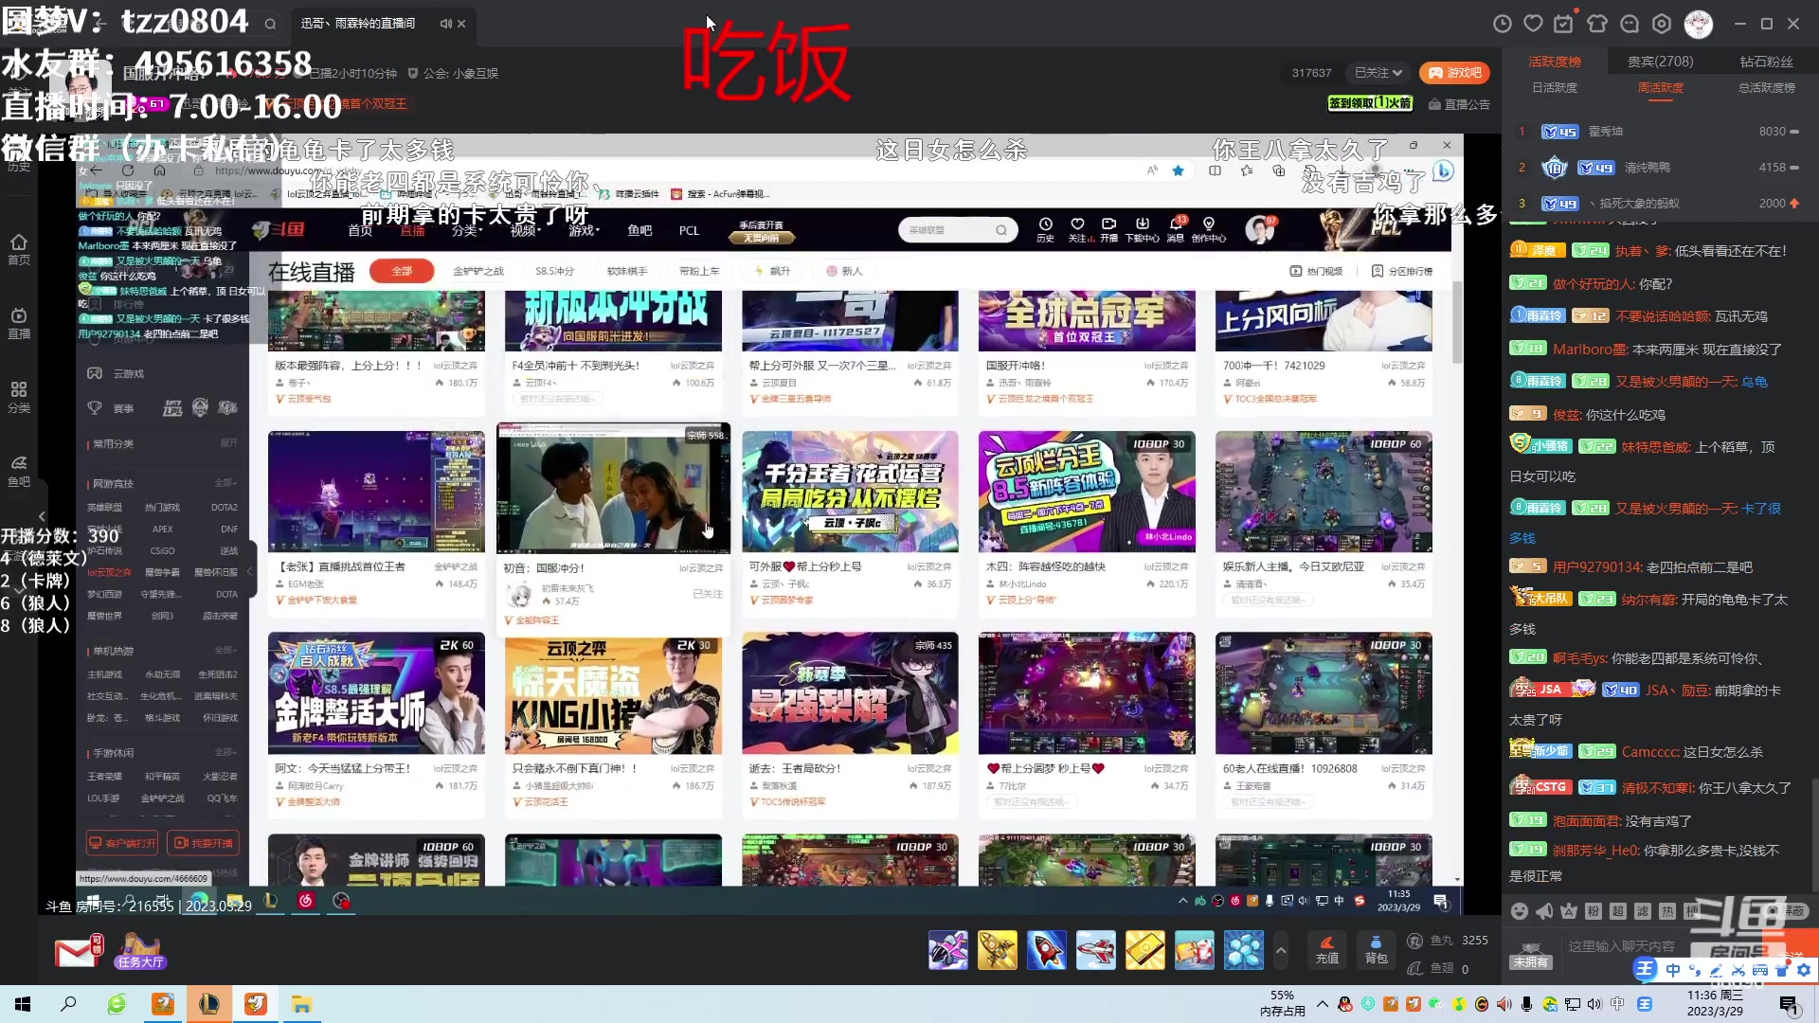Screen dimensions: 1819x1023
Task: Open 游戏吧 orange button
Action: point(1455,73)
